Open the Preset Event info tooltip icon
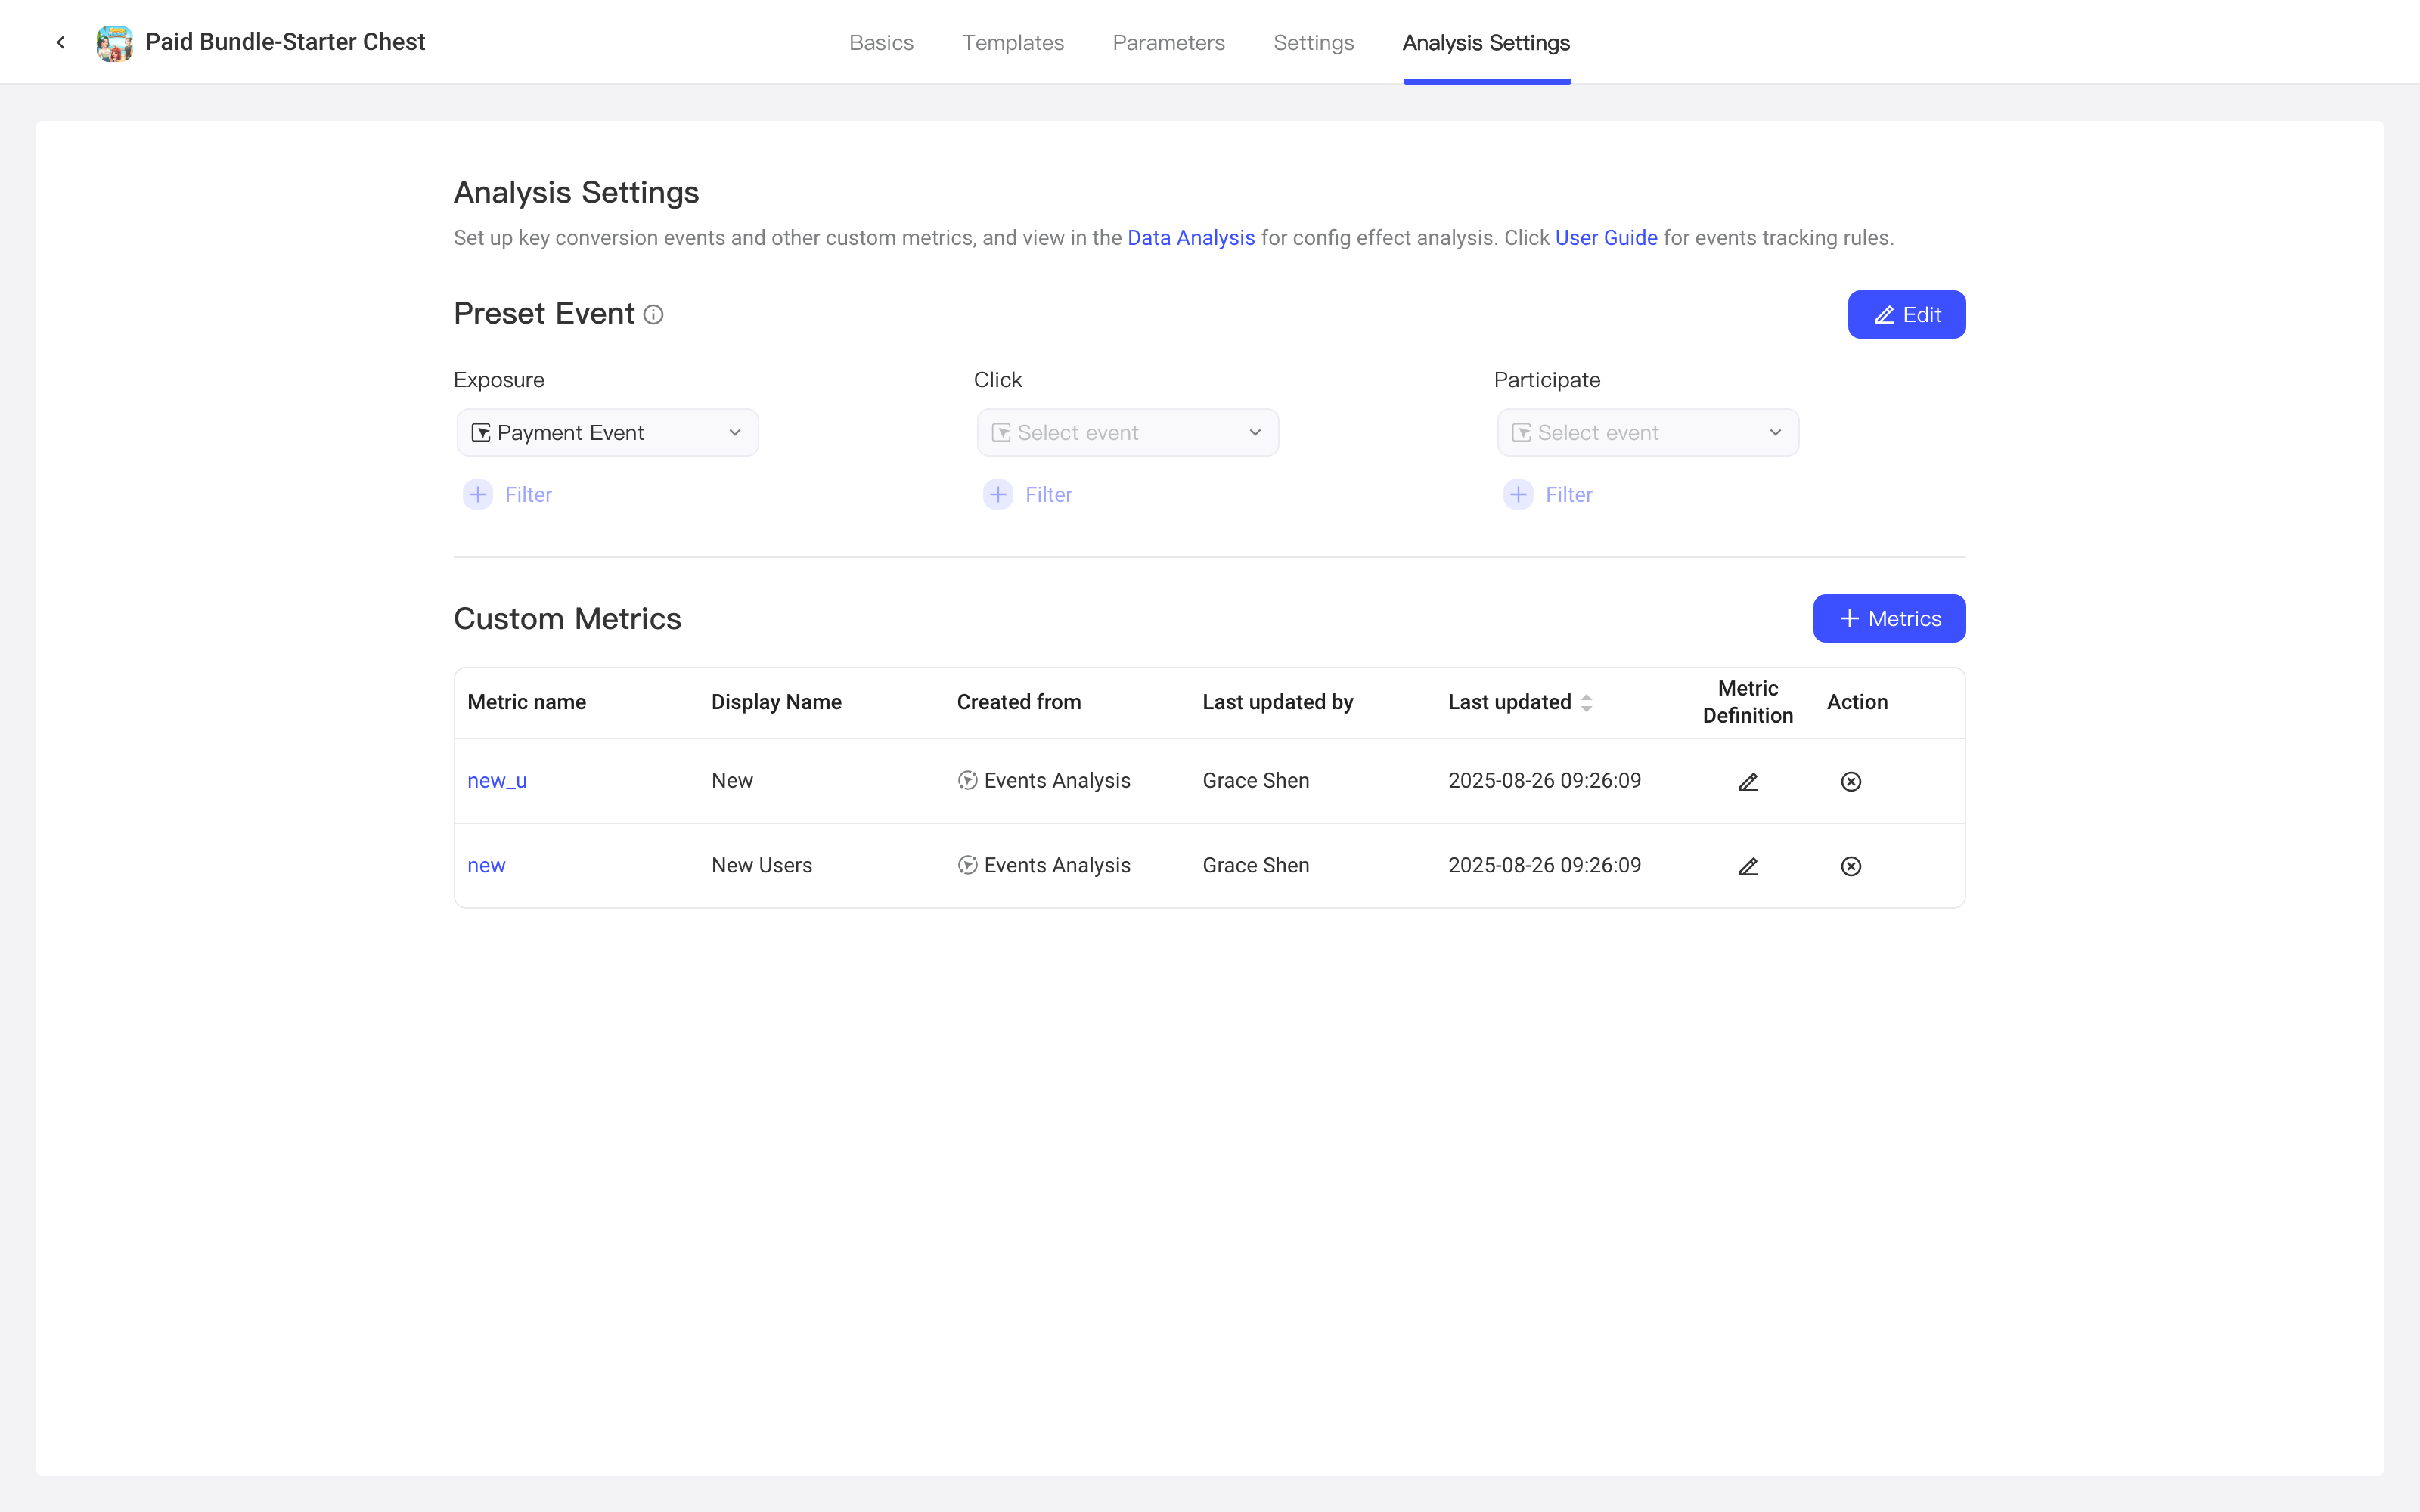The image size is (2420, 1512). click(x=653, y=315)
